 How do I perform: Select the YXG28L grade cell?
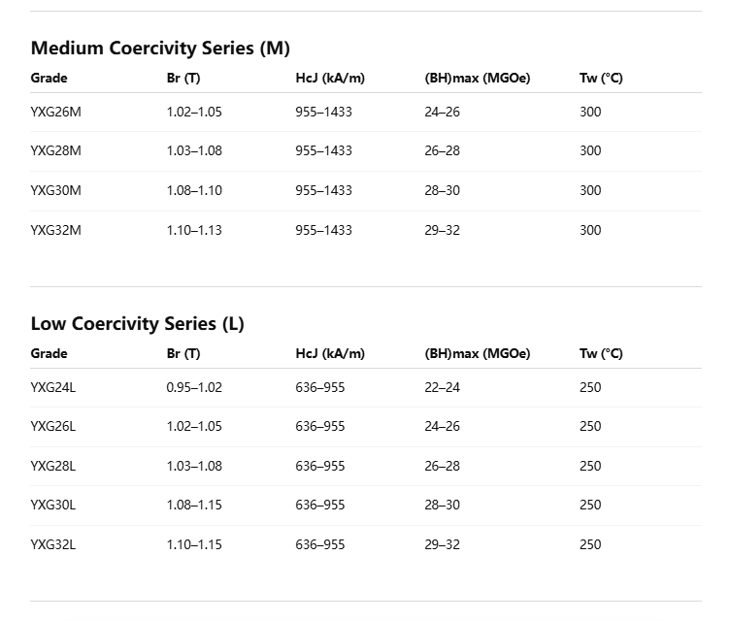pos(53,466)
